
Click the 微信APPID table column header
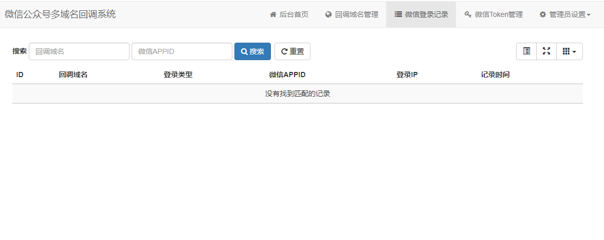(x=287, y=75)
